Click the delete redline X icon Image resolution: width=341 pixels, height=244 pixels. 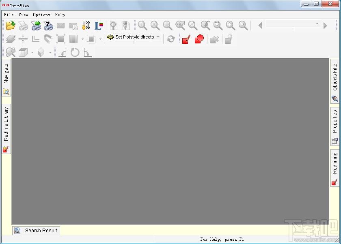(x=214, y=39)
